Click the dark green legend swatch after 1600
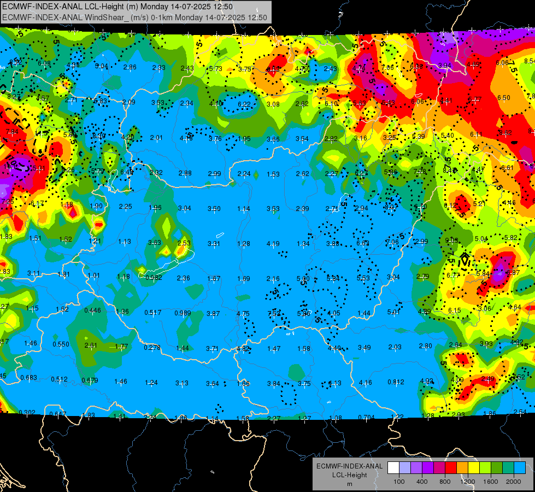This screenshot has height=492, width=535. (497, 468)
